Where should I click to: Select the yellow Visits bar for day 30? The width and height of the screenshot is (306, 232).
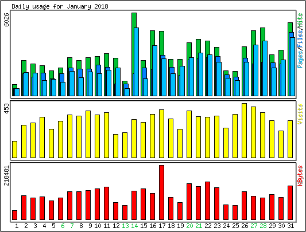click(281, 144)
